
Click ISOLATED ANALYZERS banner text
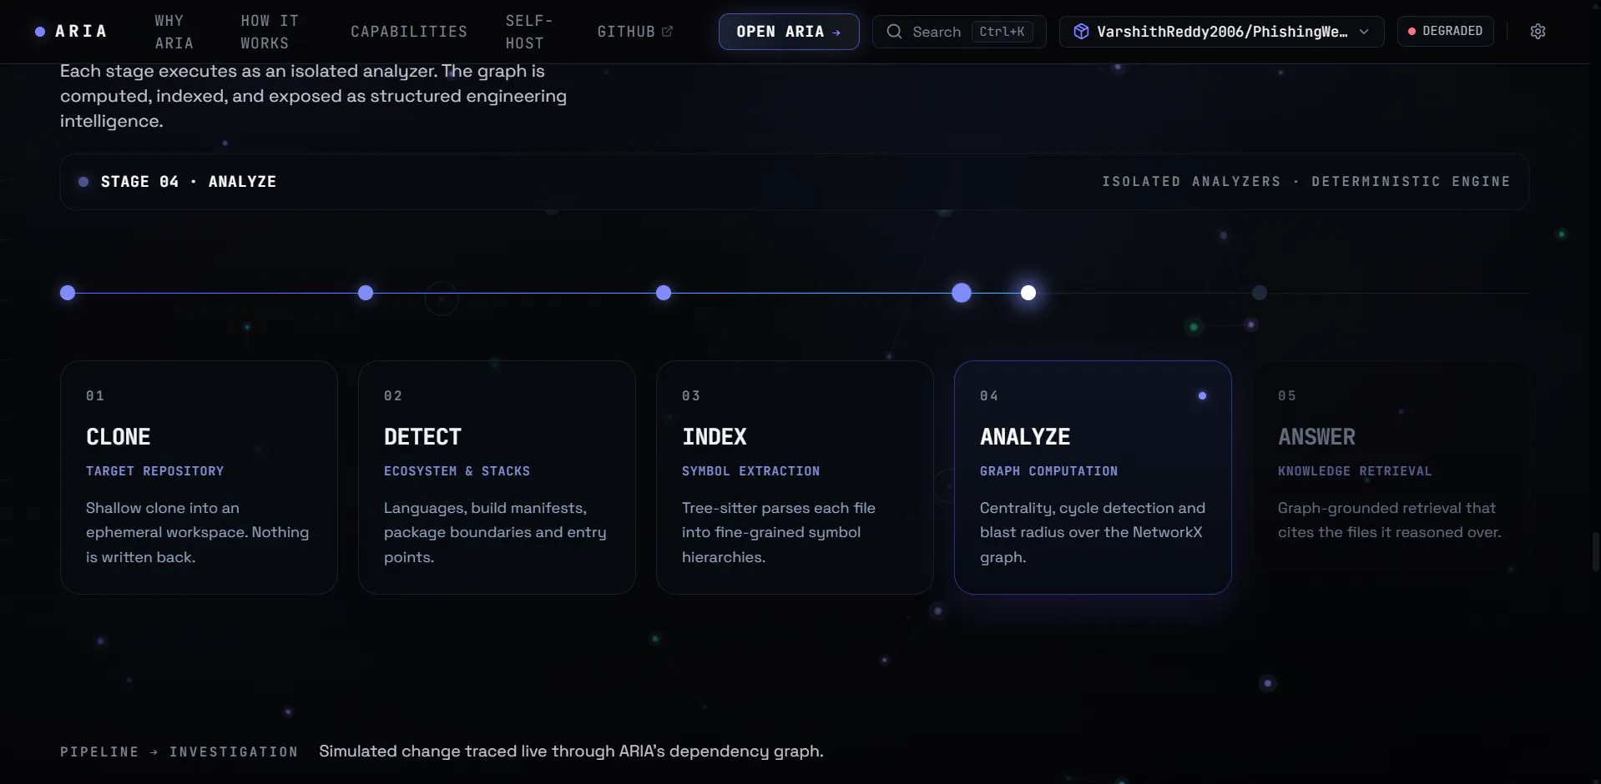coord(1191,182)
